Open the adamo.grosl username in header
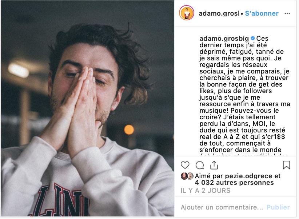The image size is (299, 219). (219, 13)
